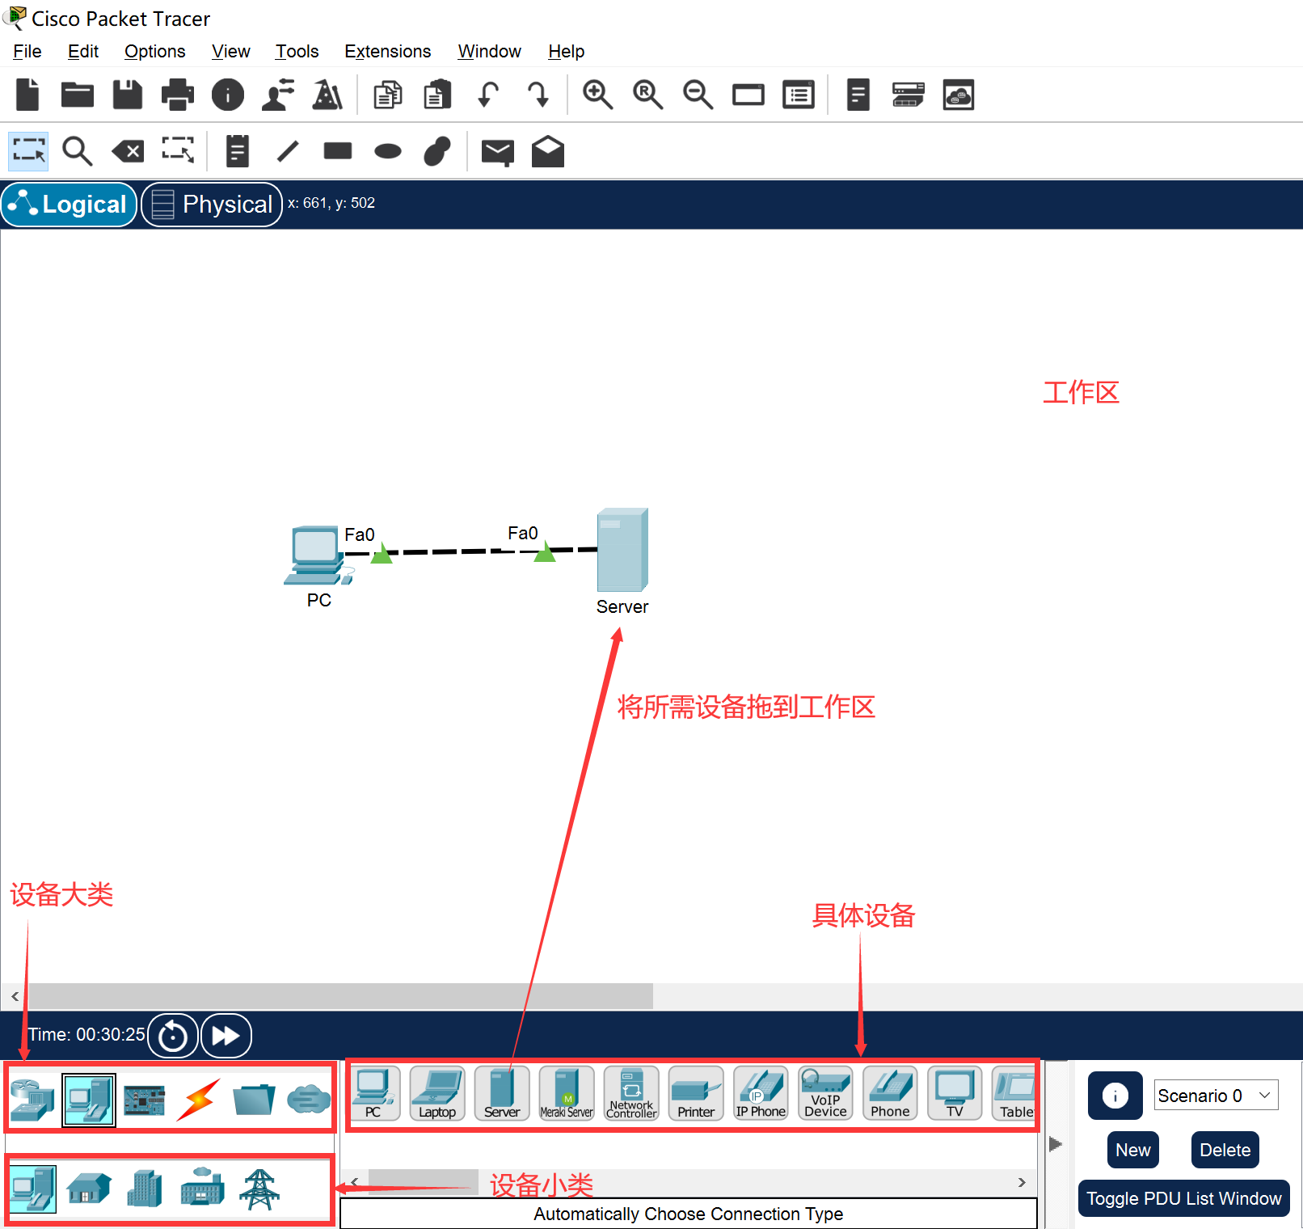Select the Inspect magnifier tool
Viewport: 1303px width, 1229px height.
(x=78, y=151)
